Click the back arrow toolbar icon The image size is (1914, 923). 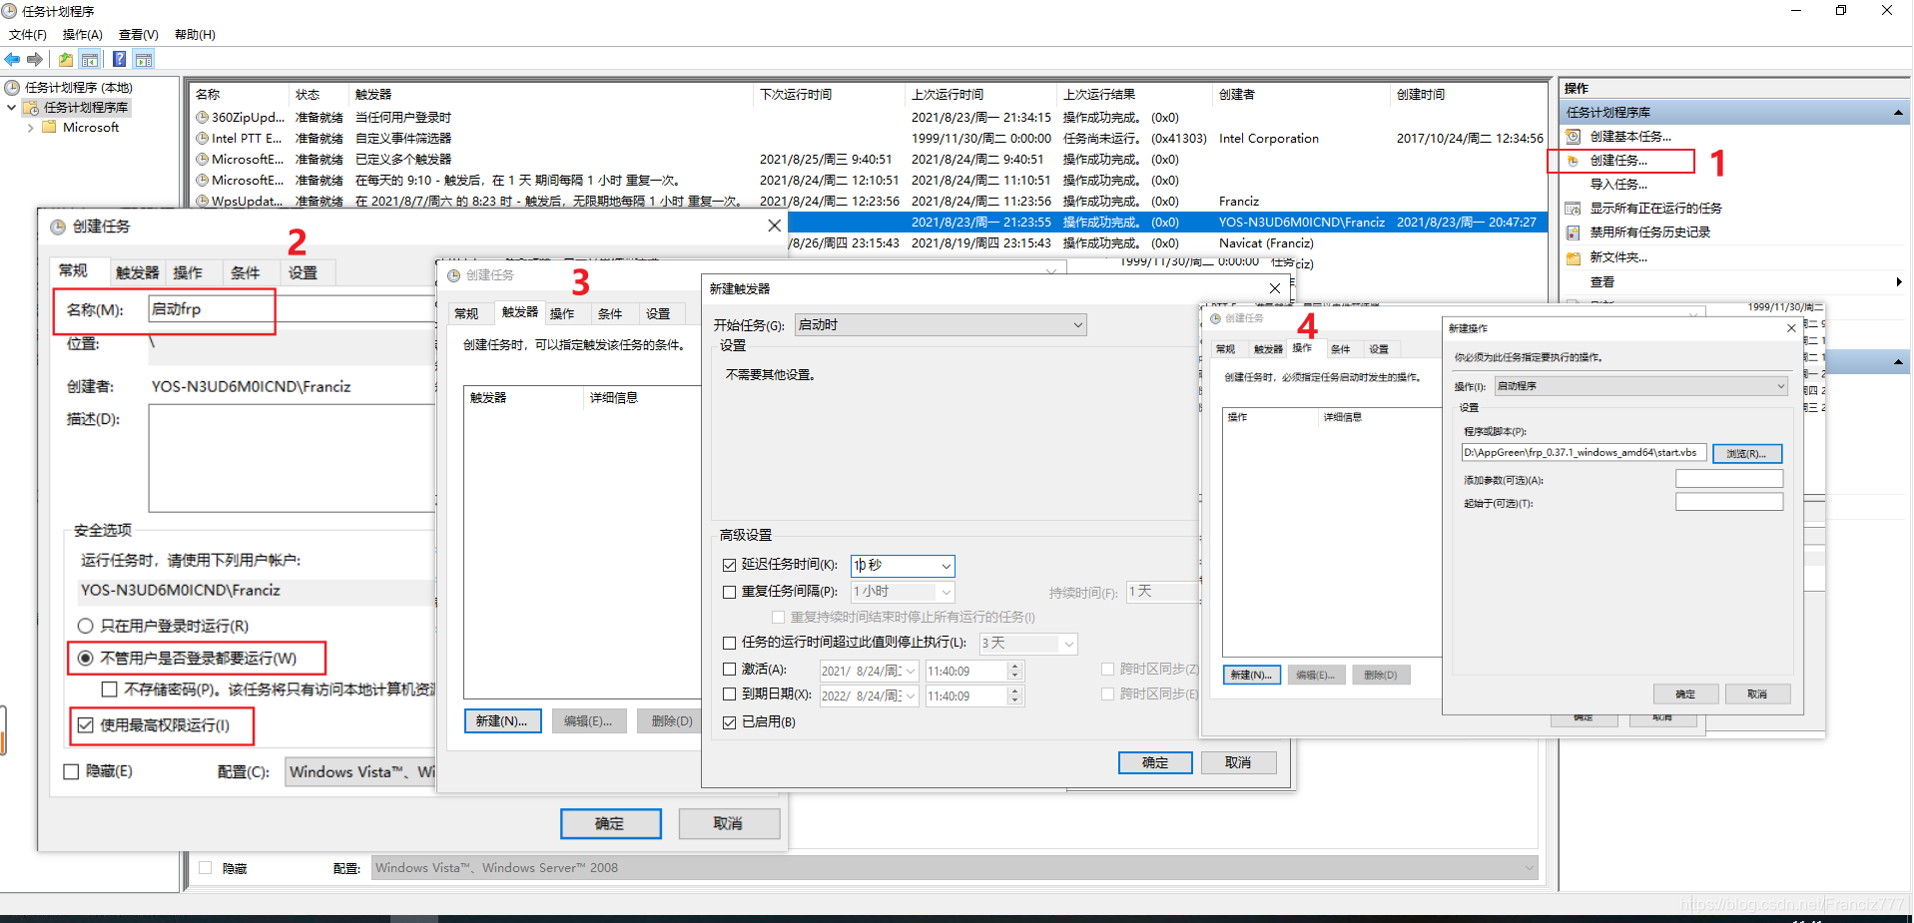click(13, 60)
